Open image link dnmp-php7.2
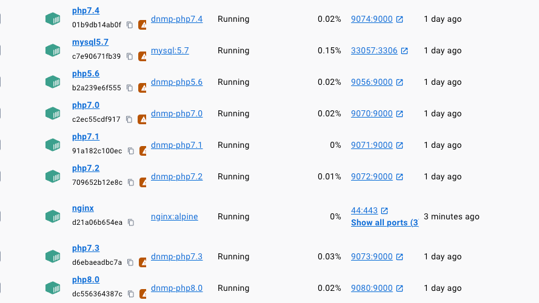Screen dimensions: 539x303 (x=176, y=176)
